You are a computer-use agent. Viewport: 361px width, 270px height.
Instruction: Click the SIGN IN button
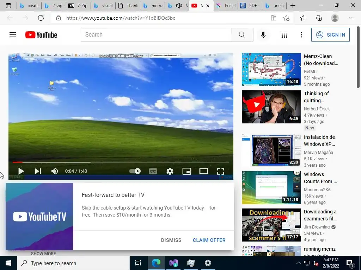coord(330,35)
